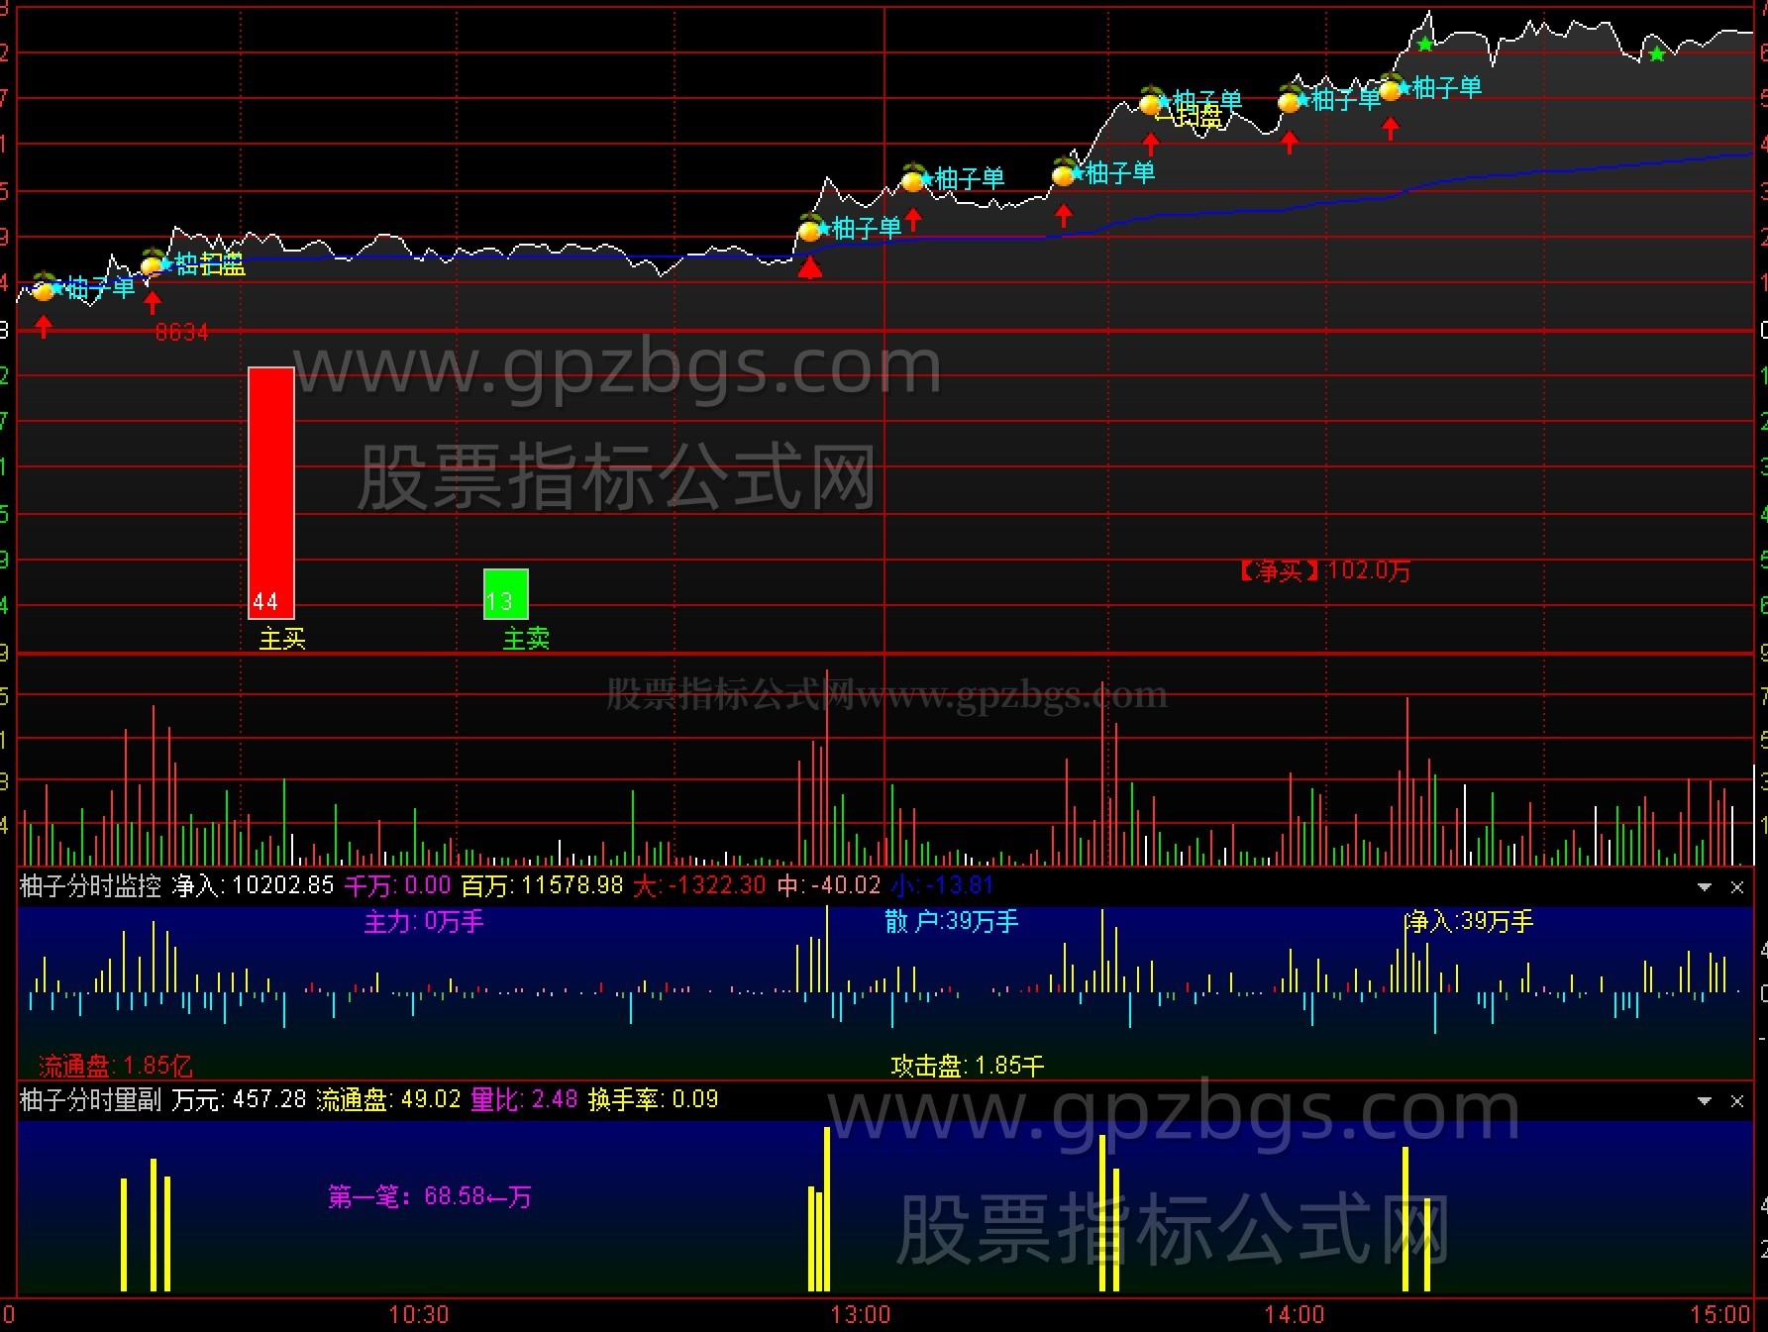
Task: Click the 第一笔 68.58 万 text
Action: [429, 1196]
